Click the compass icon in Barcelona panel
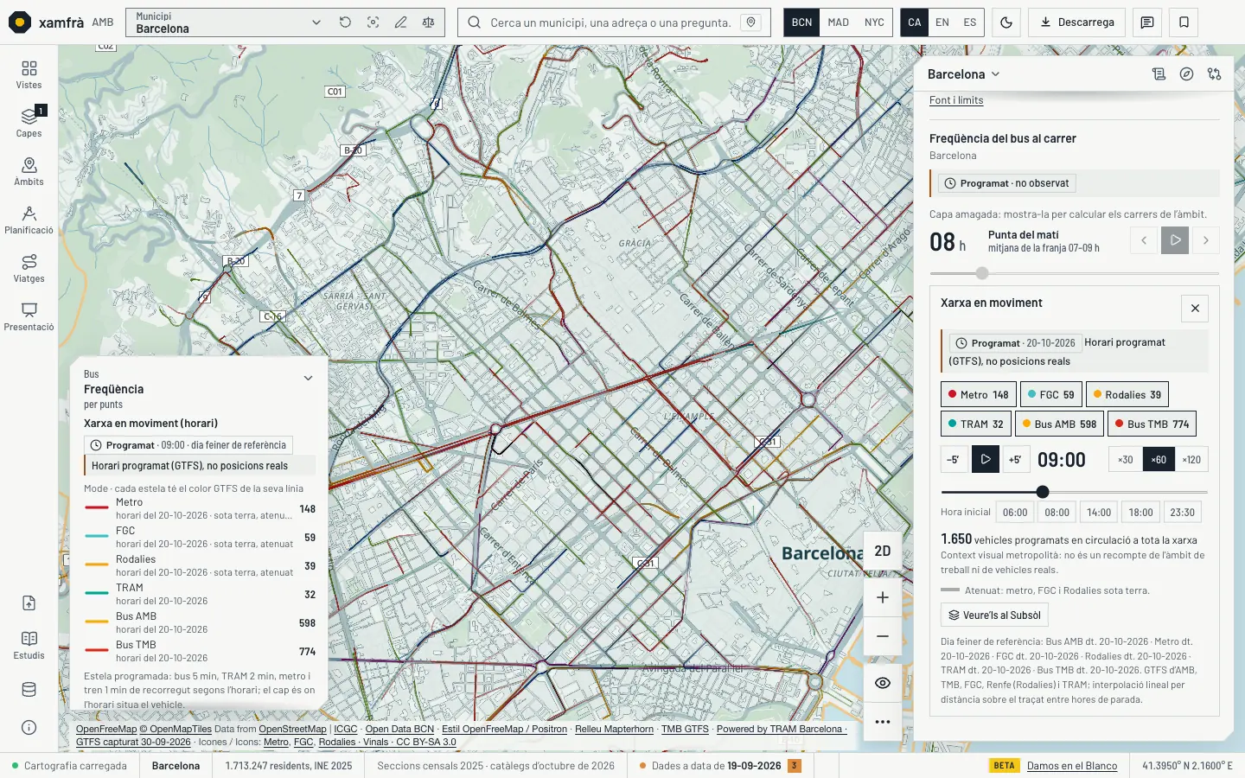Viewport: 1245px width, 778px height. coord(1186,74)
